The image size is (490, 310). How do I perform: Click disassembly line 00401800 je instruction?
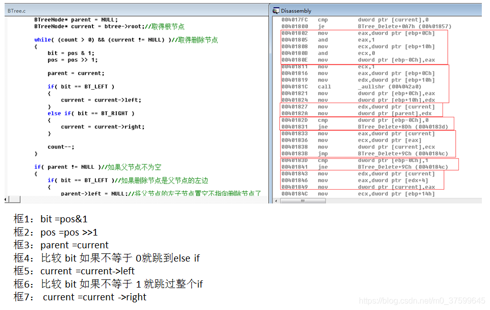point(366,27)
